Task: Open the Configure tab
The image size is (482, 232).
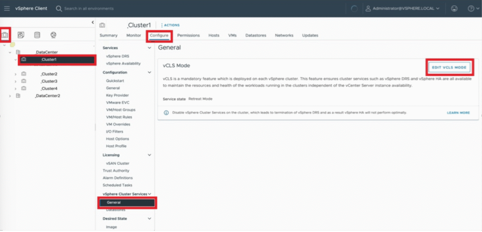Action: click(159, 35)
